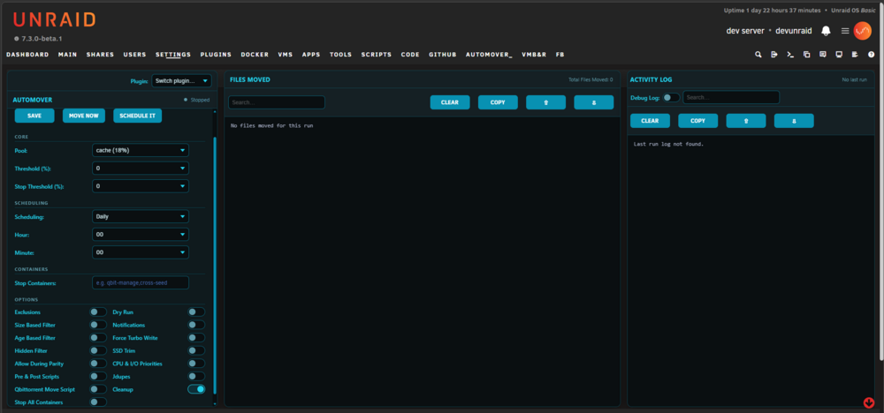This screenshot has height=413, width=884.
Task: Copy the Activity Log
Action: (698, 121)
